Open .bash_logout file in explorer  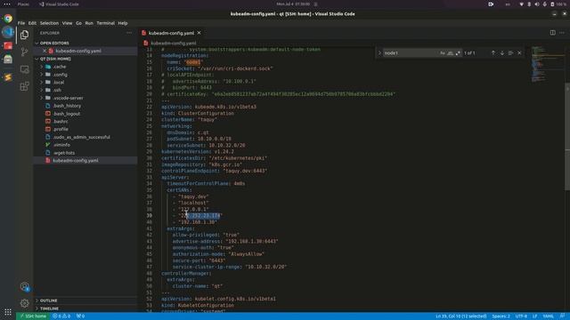coord(67,114)
